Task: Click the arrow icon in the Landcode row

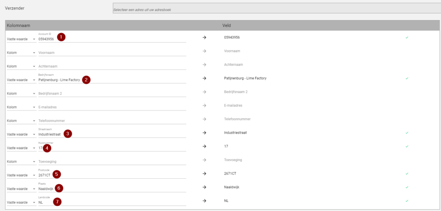Action: pos(205,201)
